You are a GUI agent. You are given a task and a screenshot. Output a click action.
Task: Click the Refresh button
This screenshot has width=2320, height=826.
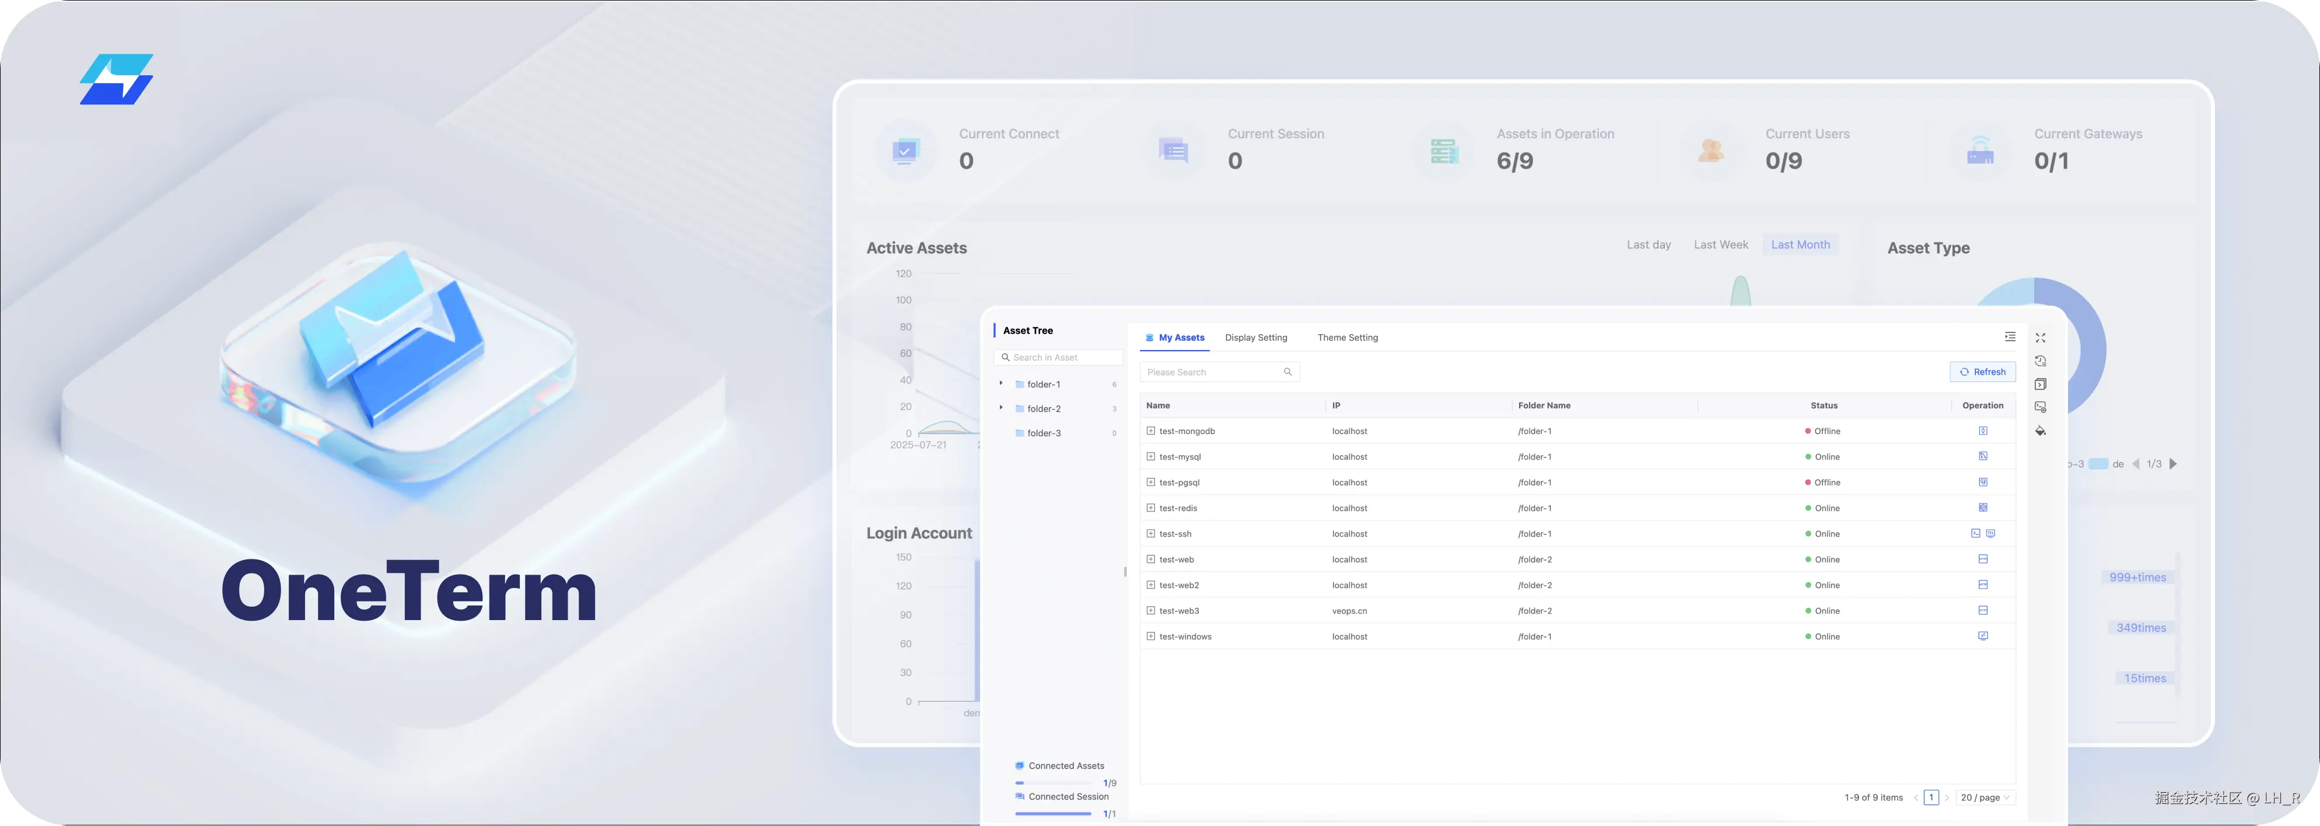point(1982,372)
